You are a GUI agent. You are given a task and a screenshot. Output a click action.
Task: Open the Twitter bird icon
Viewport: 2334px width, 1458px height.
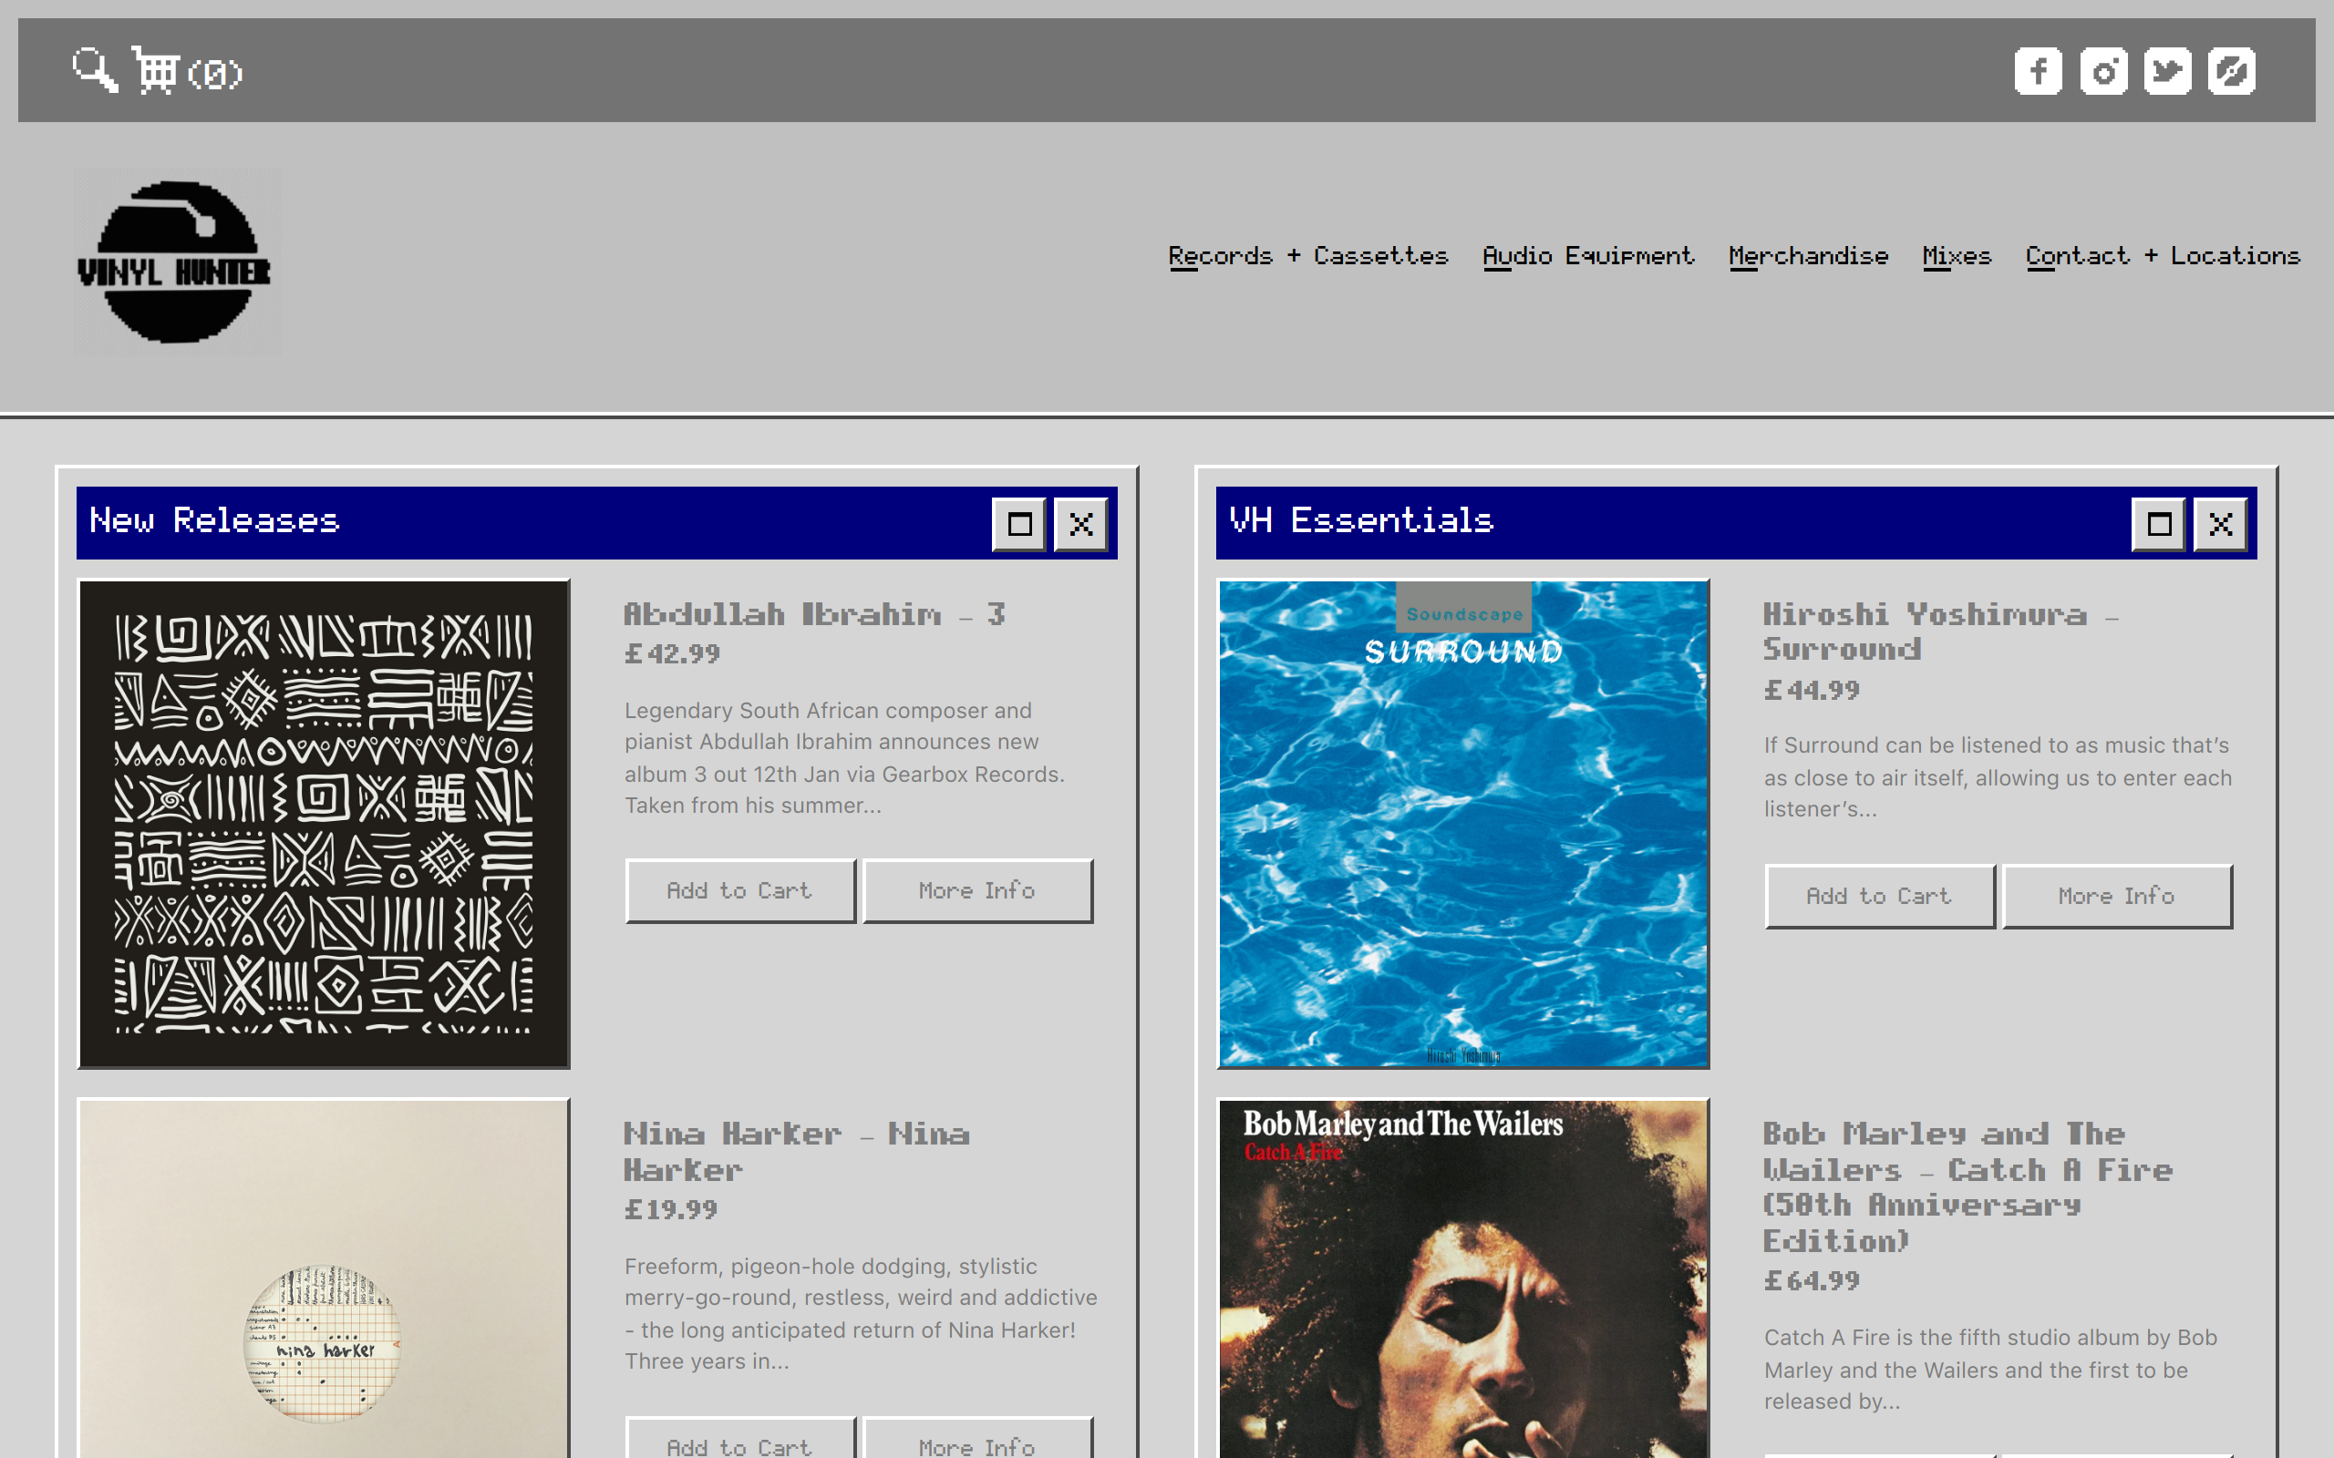pos(2166,71)
